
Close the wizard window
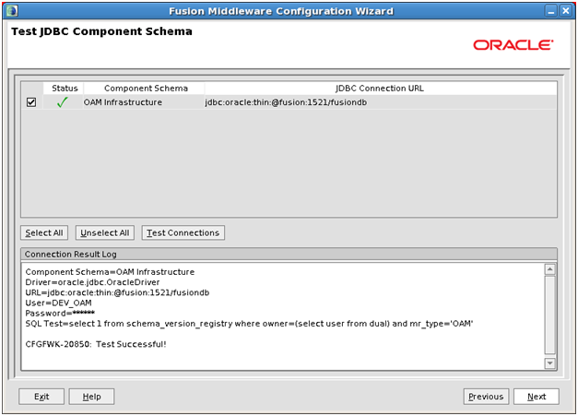565,11
